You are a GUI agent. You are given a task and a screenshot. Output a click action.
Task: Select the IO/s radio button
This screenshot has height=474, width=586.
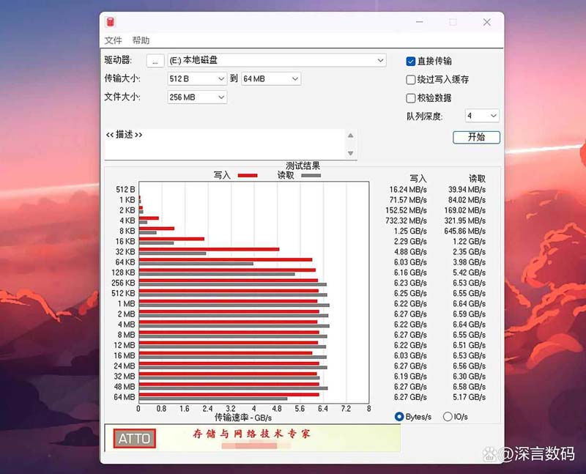tap(448, 416)
